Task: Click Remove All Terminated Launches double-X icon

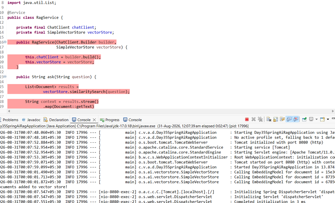Action: [260, 120]
